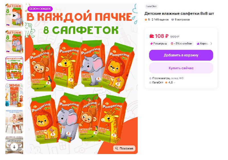
Task: Click the Хорош thumbs-up badge
Action: (x=202, y=44)
